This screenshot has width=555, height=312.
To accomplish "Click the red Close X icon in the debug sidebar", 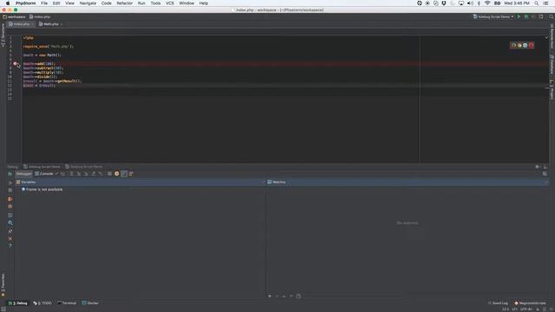I will pos(10,238).
